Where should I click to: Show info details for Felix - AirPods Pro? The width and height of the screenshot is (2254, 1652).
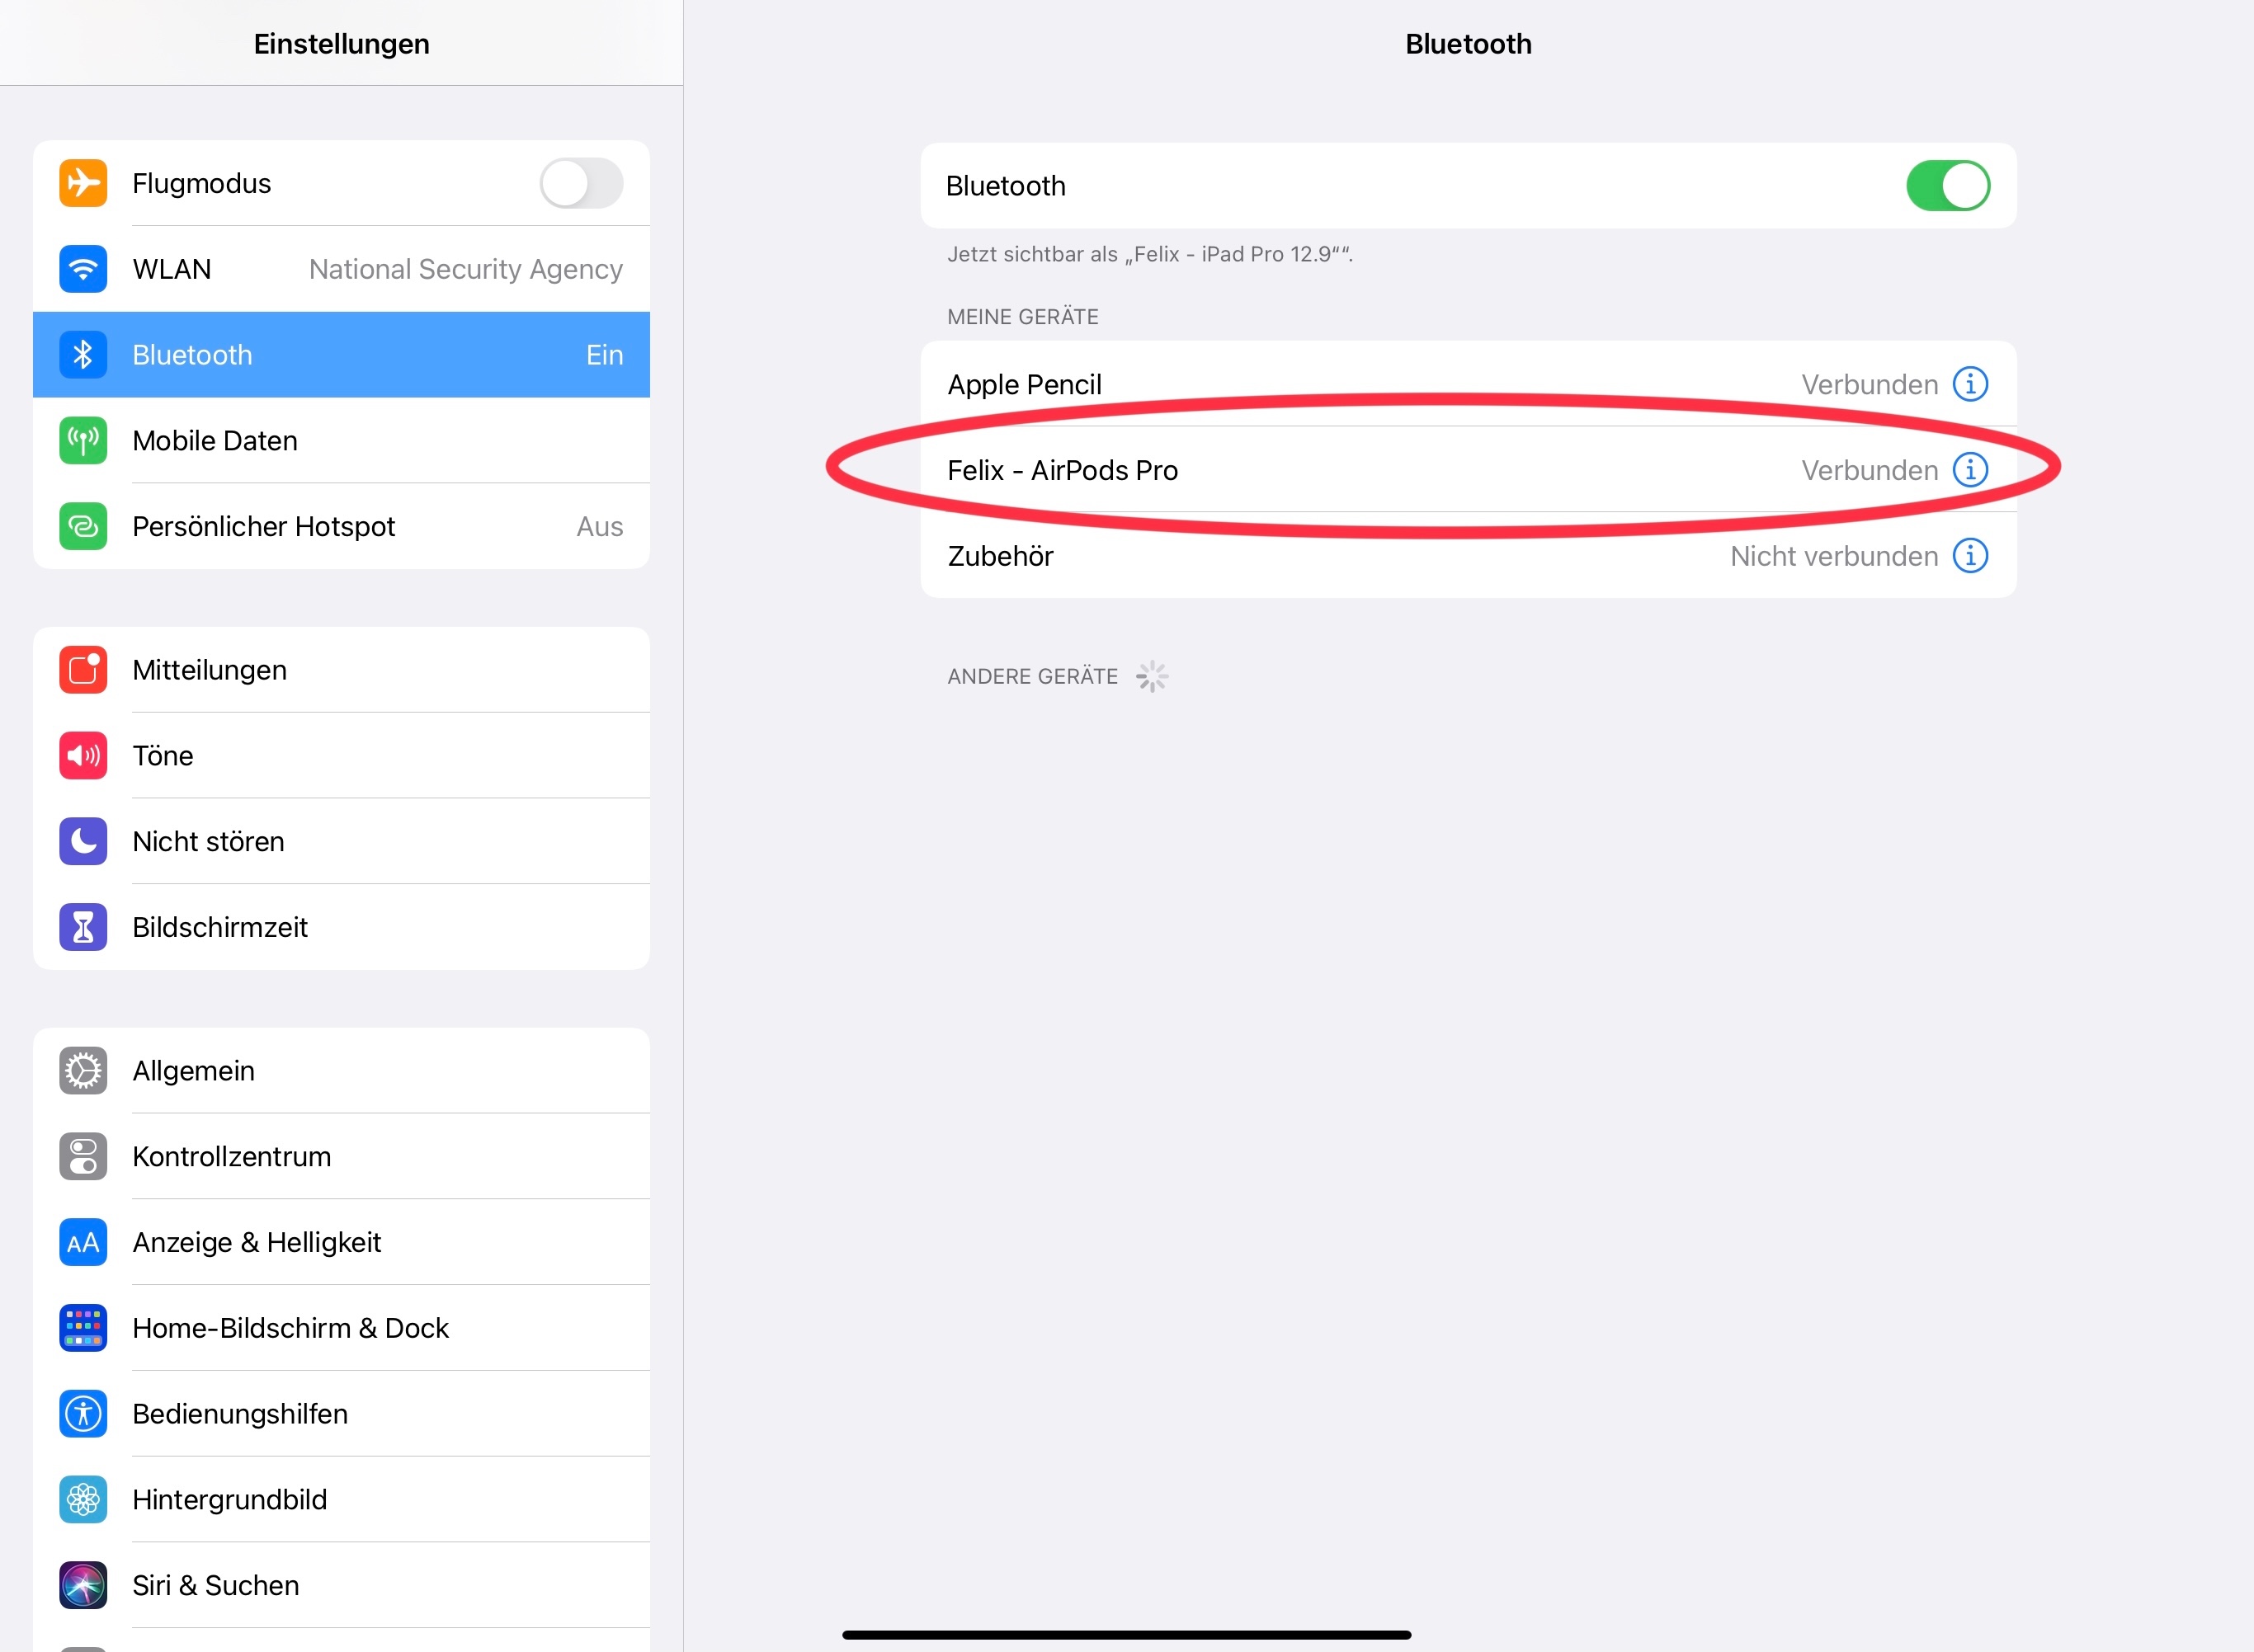[1970, 470]
